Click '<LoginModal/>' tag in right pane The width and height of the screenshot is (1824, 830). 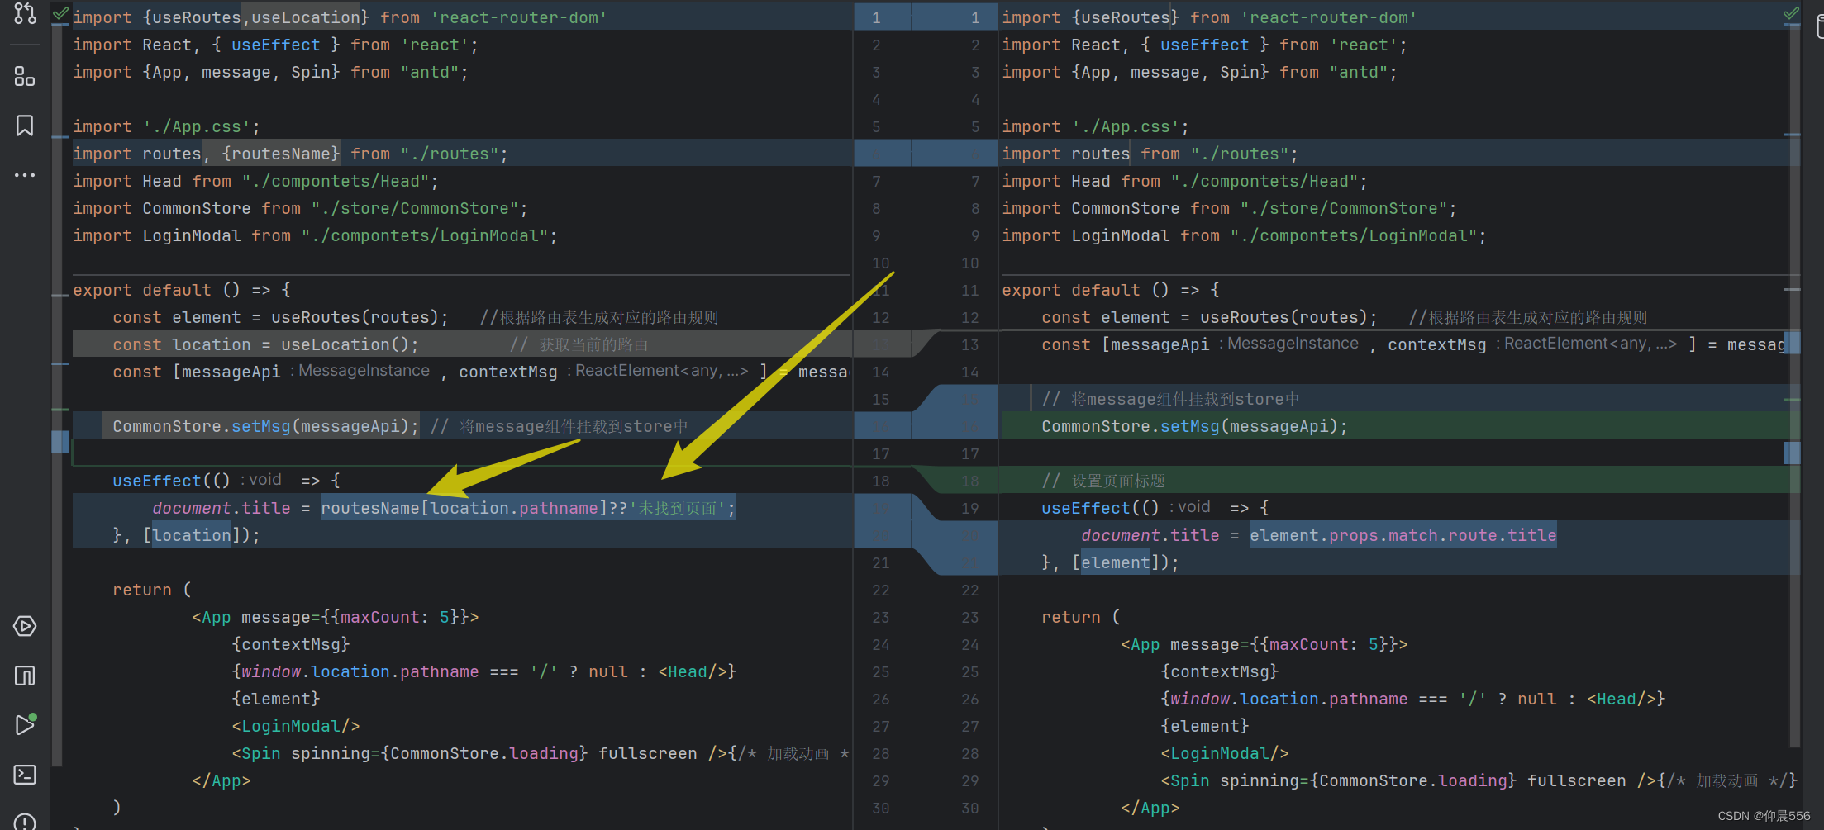pyautogui.click(x=1225, y=753)
